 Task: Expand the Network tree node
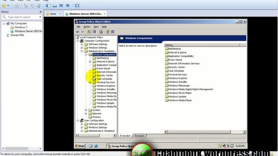tap(86, 114)
